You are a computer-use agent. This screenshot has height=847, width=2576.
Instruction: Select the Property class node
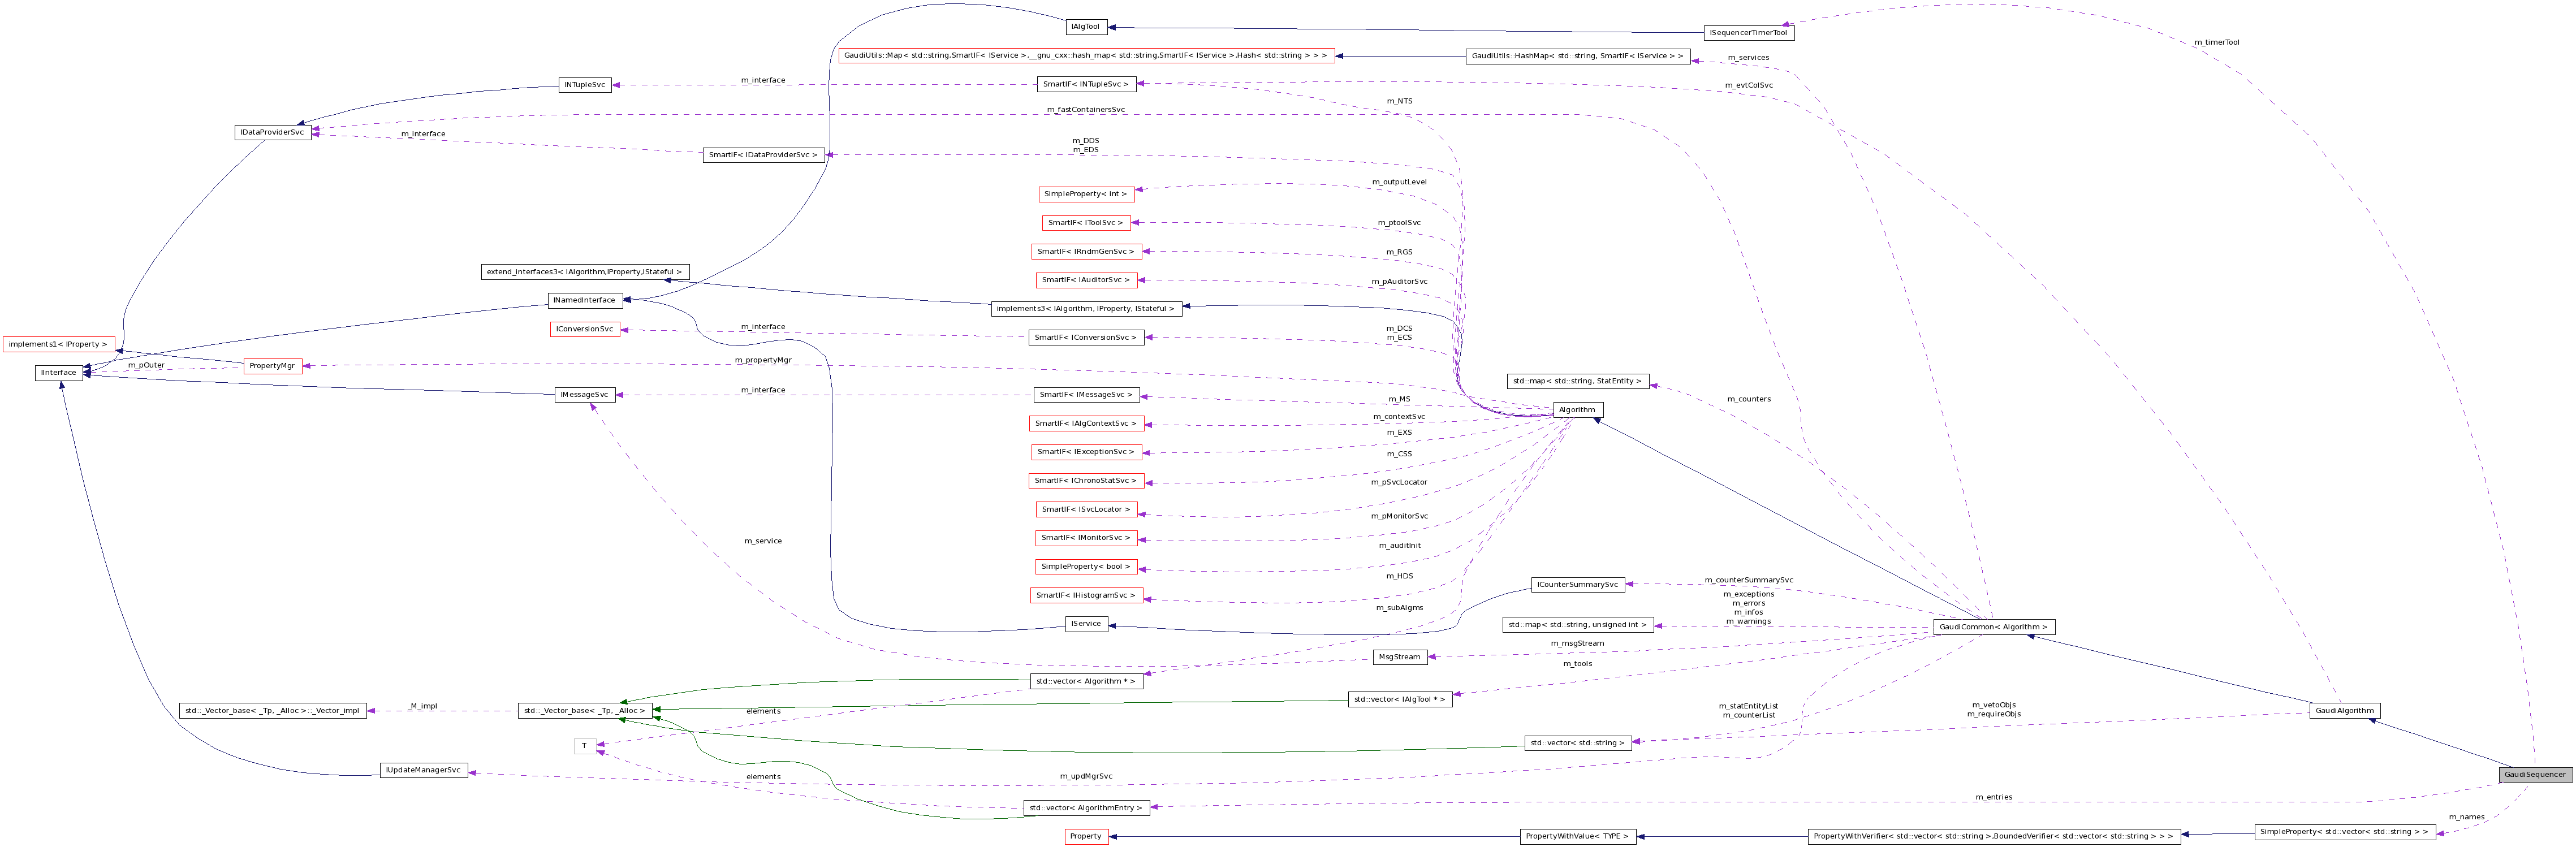tap(1086, 836)
